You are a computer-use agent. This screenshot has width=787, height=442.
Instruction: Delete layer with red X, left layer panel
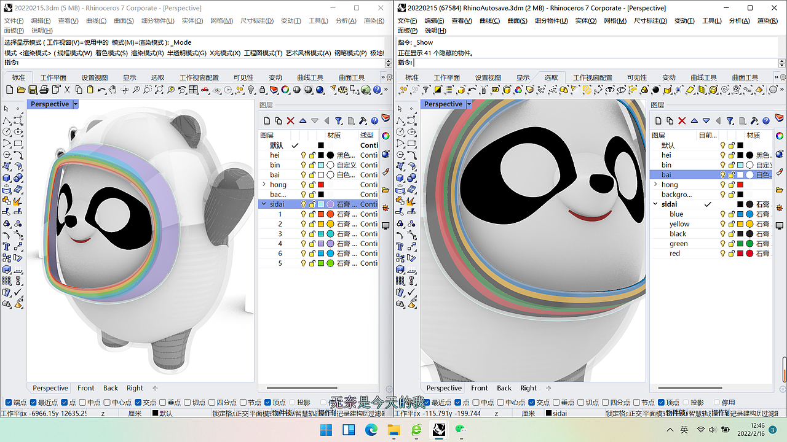pos(291,121)
